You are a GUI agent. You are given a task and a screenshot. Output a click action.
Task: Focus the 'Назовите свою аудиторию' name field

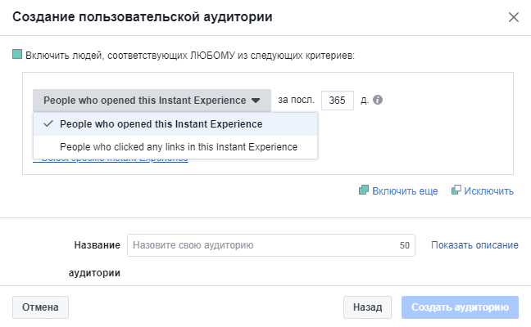coord(271,245)
